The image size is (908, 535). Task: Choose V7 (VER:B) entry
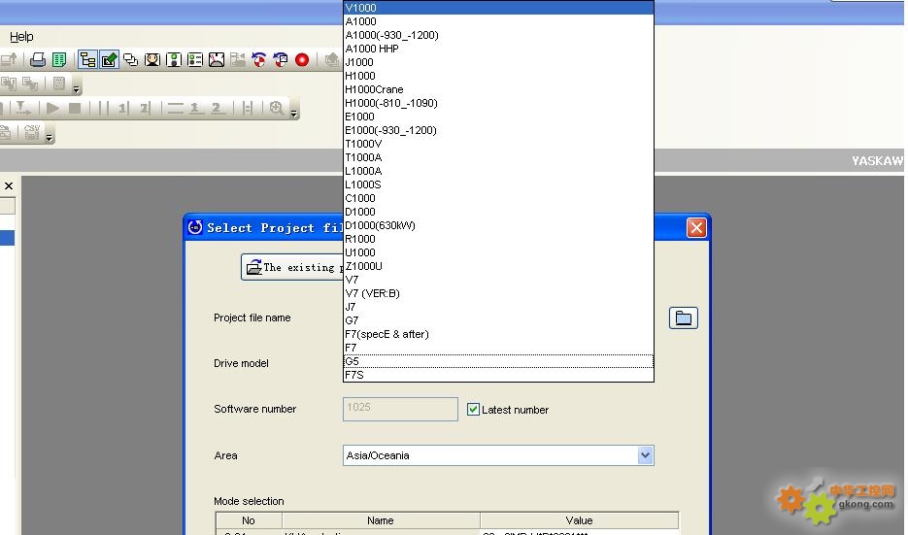click(498, 293)
